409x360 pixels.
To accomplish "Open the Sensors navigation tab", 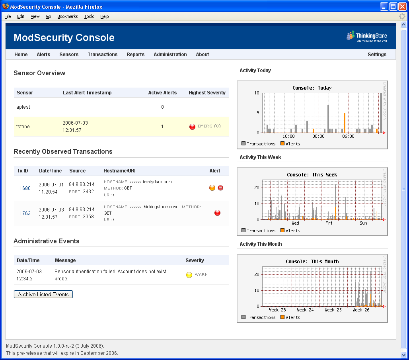I will pos(69,55).
